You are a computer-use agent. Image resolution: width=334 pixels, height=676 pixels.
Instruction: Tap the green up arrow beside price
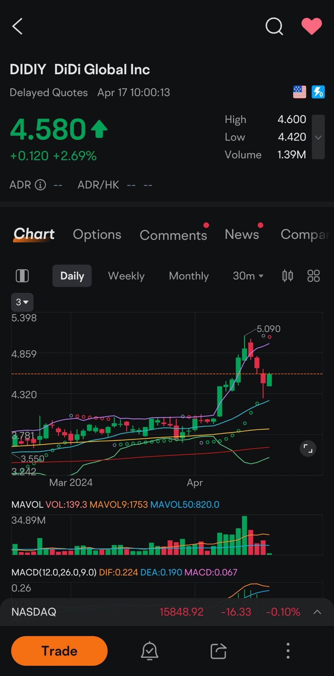pyautogui.click(x=99, y=129)
